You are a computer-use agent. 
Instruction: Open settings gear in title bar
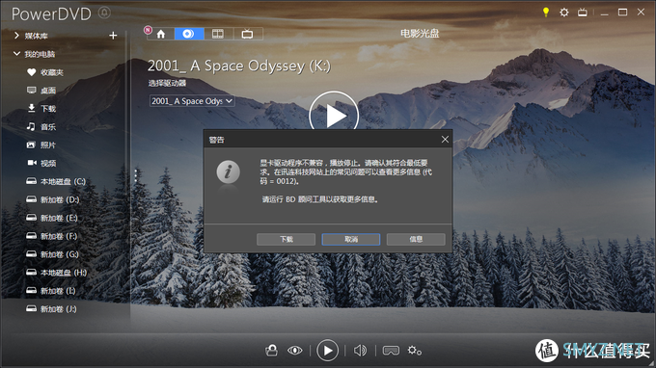click(x=564, y=13)
